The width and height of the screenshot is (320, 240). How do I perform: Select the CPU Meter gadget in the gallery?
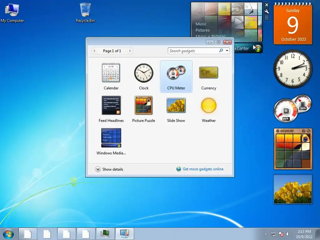pyautogui.click(x=176, y=77)
